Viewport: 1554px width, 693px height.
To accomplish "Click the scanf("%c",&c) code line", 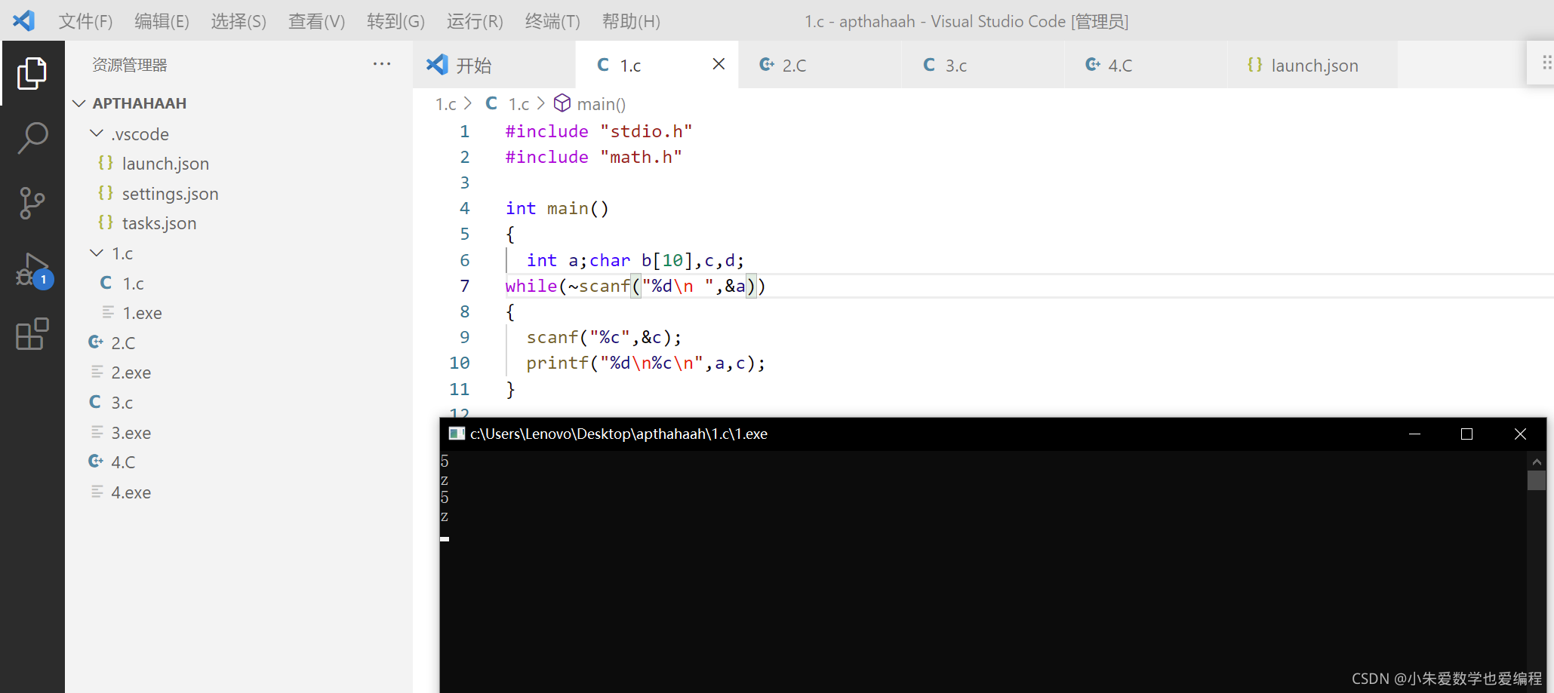I will pos(604,337).
